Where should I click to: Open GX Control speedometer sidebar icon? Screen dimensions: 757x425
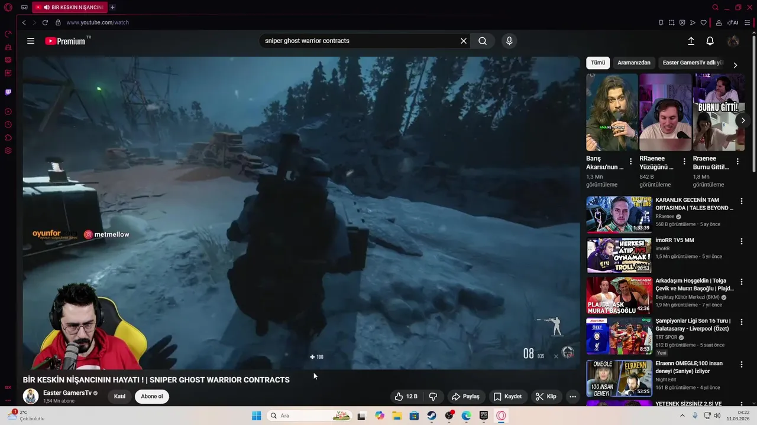pos(8,34)
